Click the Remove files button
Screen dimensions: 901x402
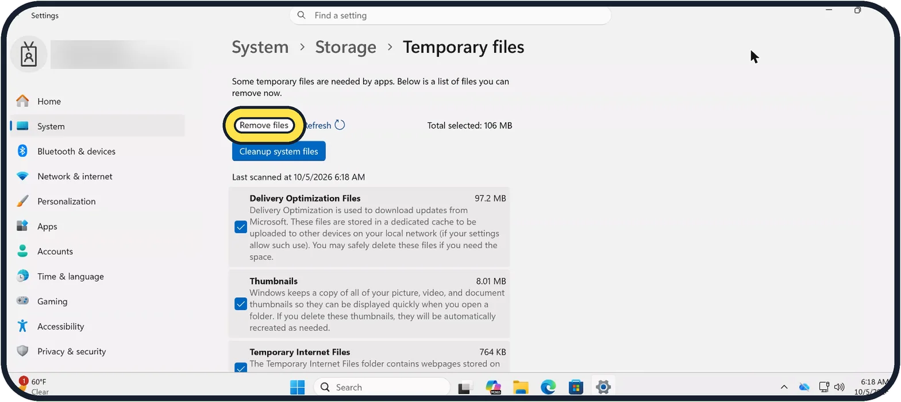point(264,125)
